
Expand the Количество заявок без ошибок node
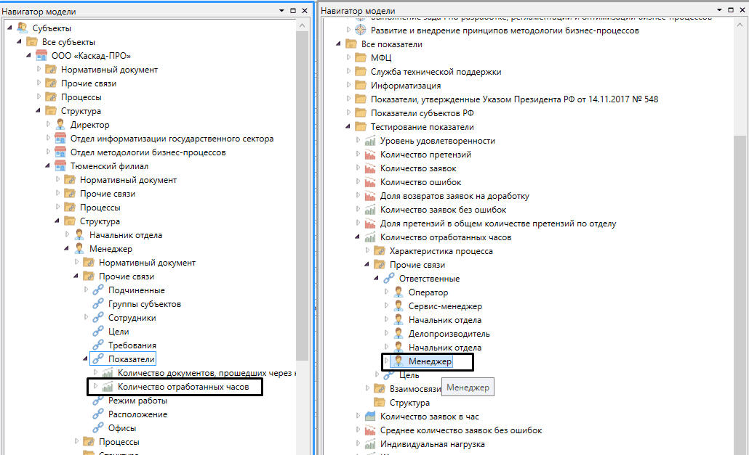[x=358, y=210]
